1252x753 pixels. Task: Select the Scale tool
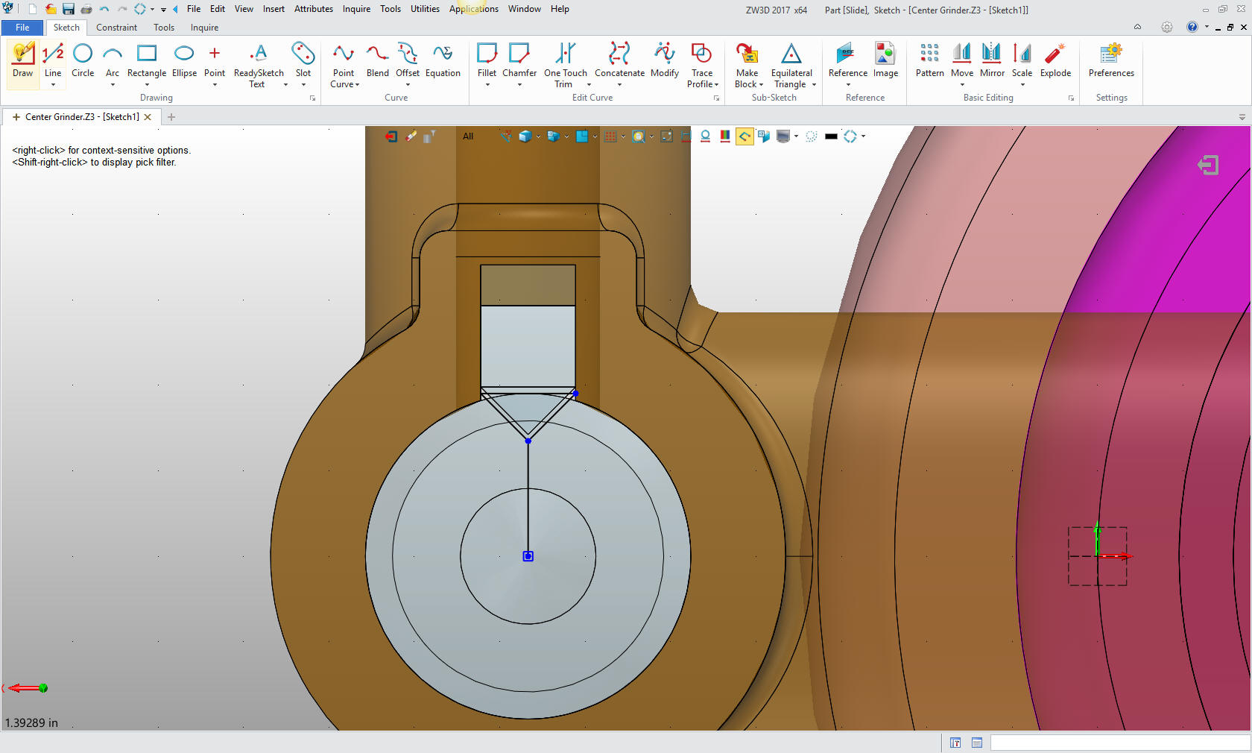click(1022, 60)
